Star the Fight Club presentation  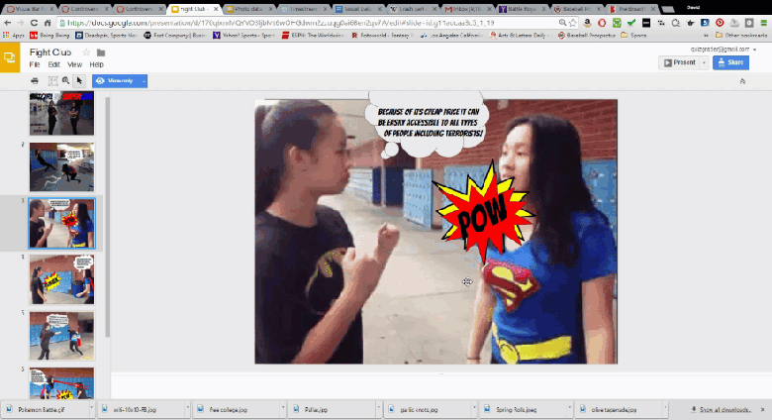point(87,52)
